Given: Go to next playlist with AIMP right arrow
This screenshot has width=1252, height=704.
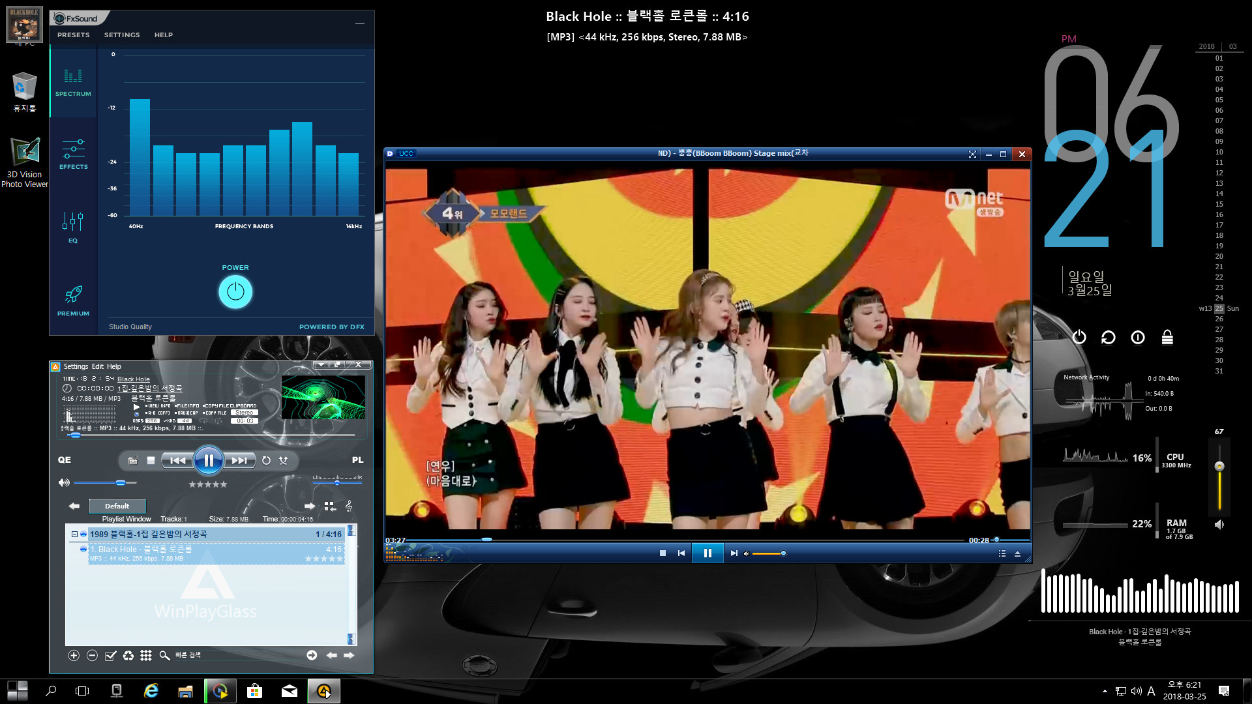Looking at the screenshot, I should pos(310,506).
